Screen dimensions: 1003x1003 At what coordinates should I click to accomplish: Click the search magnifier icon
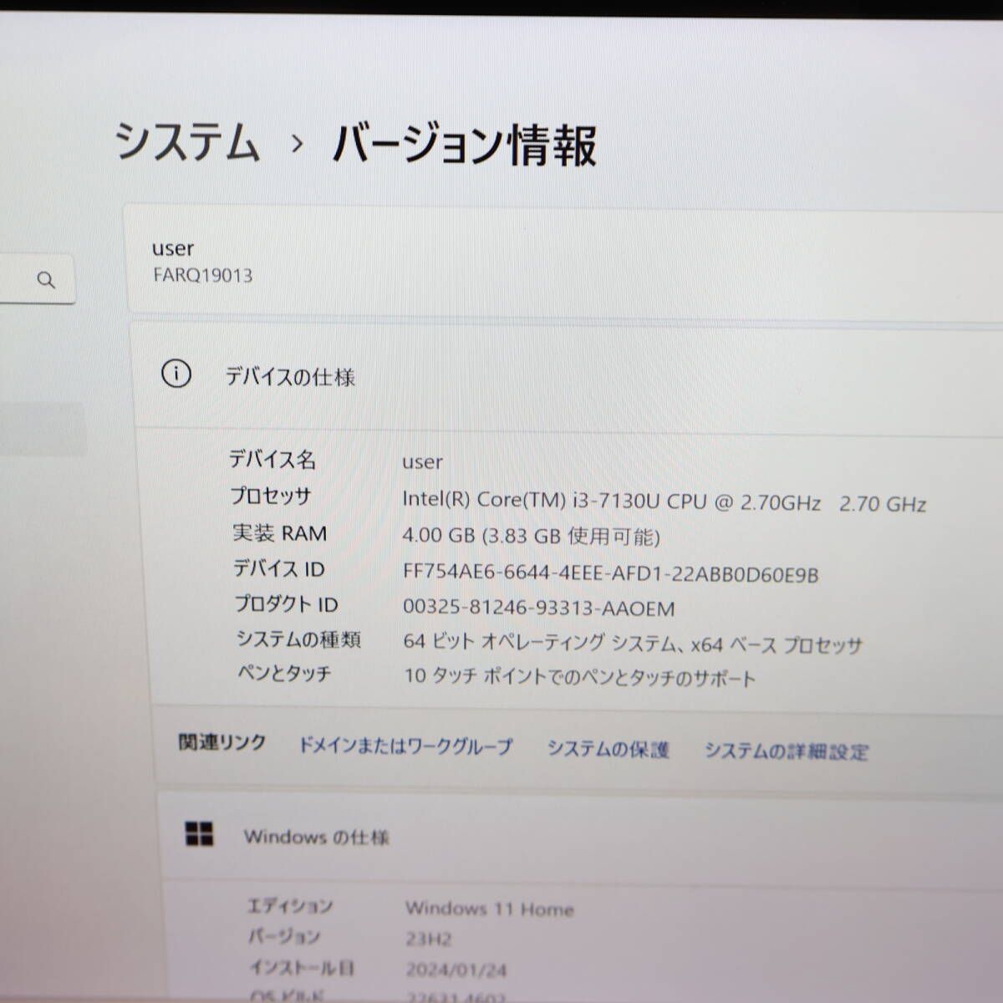coord(46,280)
